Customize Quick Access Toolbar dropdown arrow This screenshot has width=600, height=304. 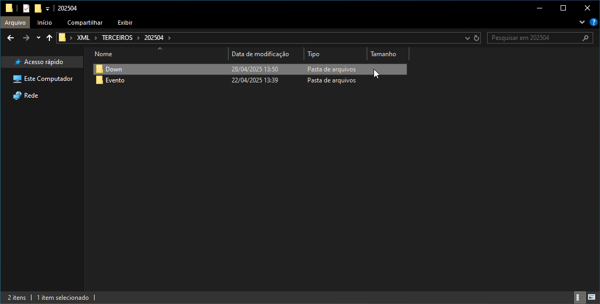(47, 8)
